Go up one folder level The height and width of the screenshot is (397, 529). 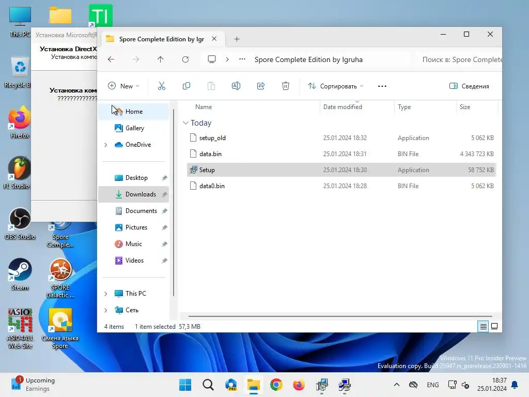click(160, 59)
